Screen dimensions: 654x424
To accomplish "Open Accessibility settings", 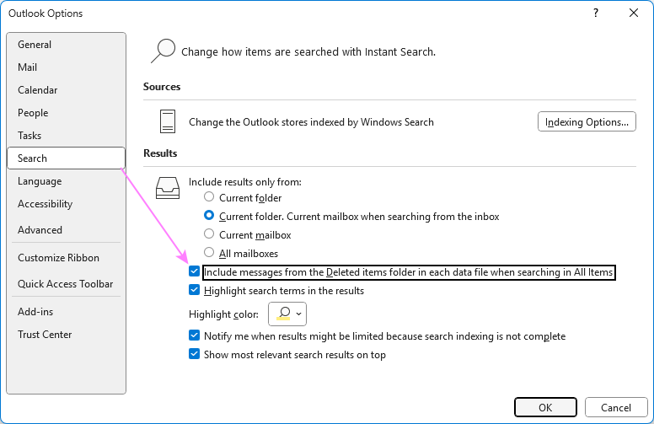I will point(66,204).
